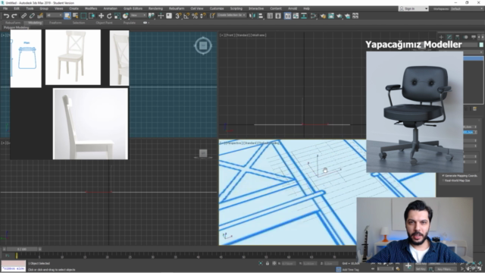Click Add Time Tag label

click(x=351, y=270)
